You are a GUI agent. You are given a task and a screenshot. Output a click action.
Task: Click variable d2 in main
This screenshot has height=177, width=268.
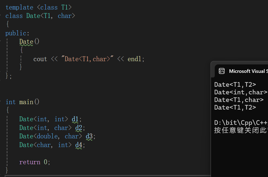pos(79,128)
